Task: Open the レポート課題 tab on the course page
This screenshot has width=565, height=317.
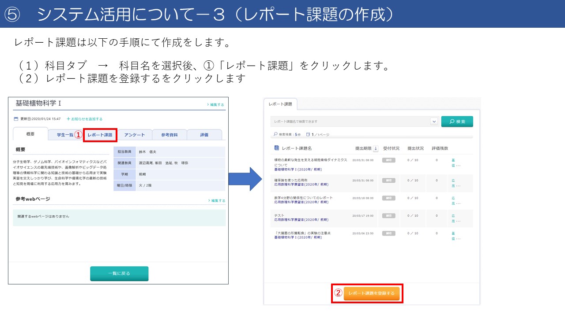Action: click(x=100, y=135)
